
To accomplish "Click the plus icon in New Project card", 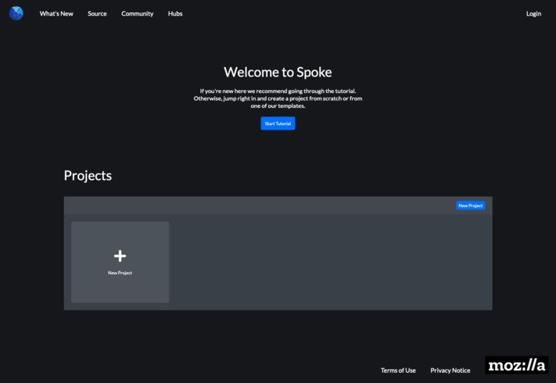I will click(x=120, y=256).
